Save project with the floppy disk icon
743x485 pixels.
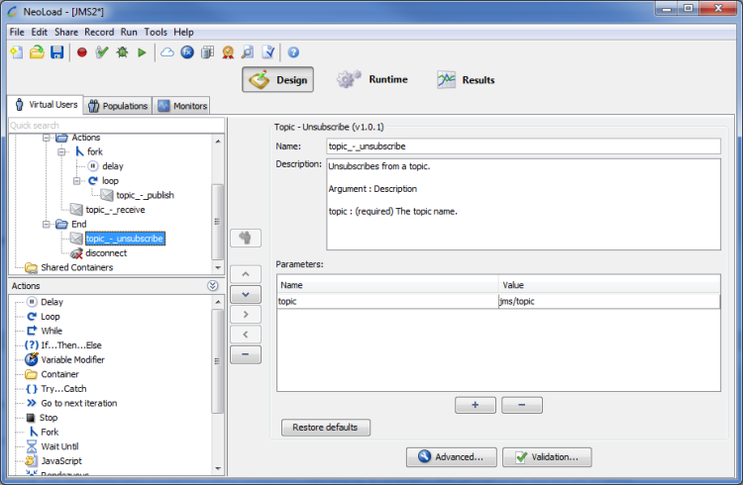coord(56,52)
